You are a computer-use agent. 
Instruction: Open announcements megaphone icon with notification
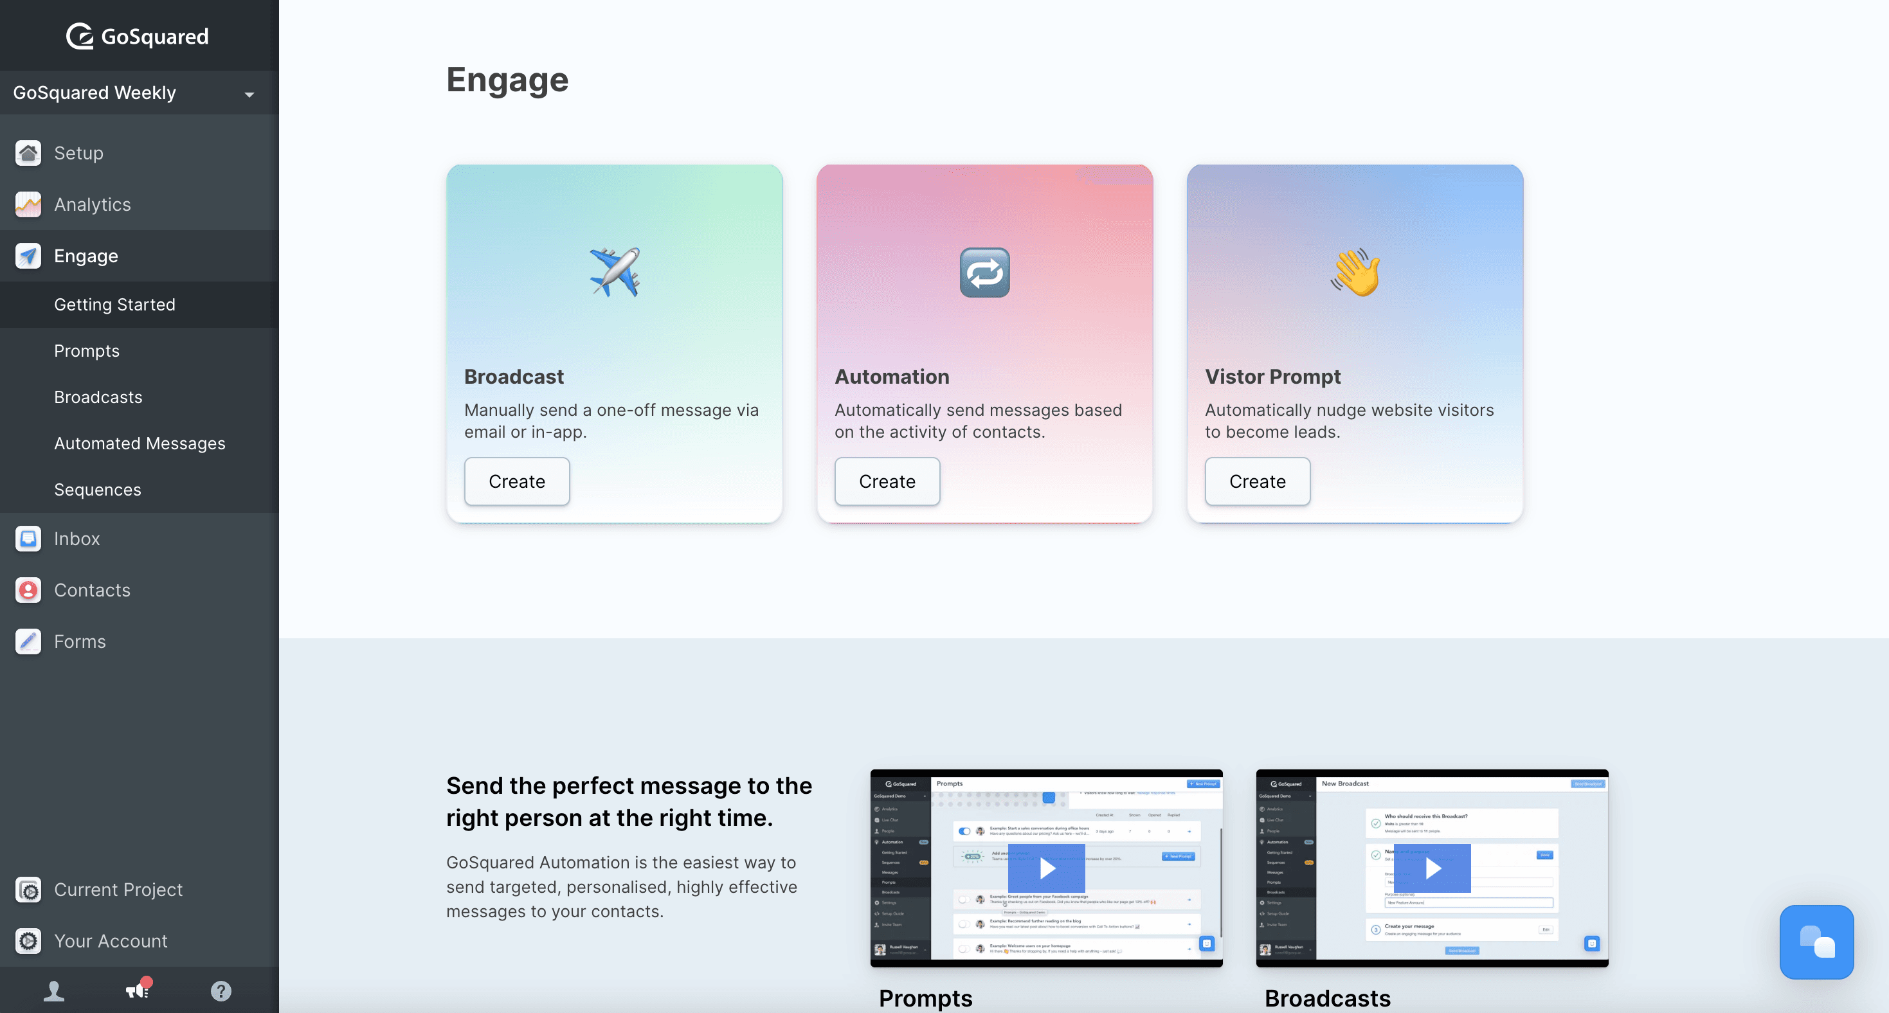coord(137,991)
